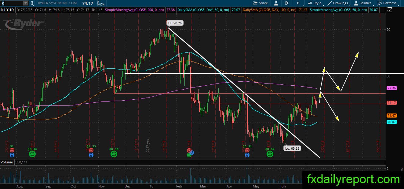404x189 pixels.
Task: Click the 70.07 cyan axis price label
Action: [391, 122]
